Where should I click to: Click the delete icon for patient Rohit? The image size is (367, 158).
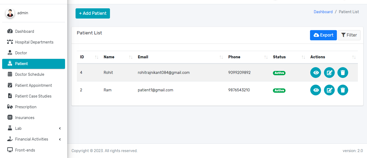click(343, 73)
